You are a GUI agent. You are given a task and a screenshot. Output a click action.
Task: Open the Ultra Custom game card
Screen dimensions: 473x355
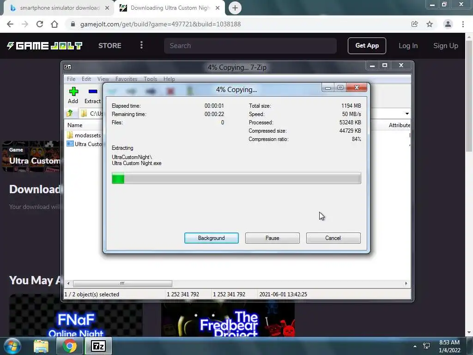point(31,156)
